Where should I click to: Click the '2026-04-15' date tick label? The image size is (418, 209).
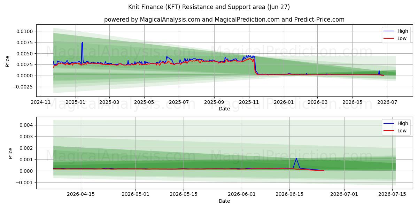point(81,194)
